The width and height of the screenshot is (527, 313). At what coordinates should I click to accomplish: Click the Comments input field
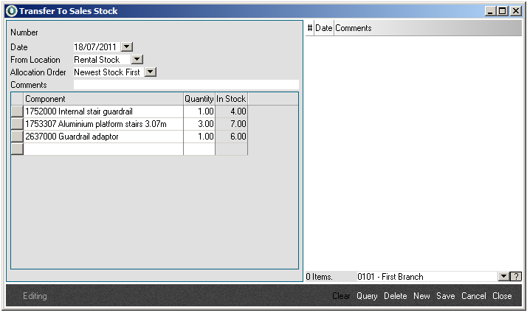pyautogui.click(x=186, y=85)
